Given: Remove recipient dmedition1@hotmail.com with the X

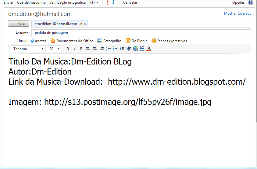Looking at the screenshot, I should pos(85,24).
